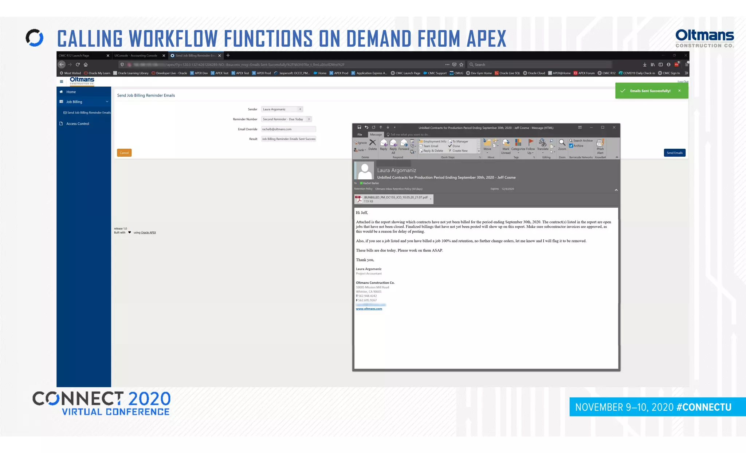Open the Move folder dropdown in Outlook
The width and height of the screenshot is (746, 453).
[x=487, y=146]
